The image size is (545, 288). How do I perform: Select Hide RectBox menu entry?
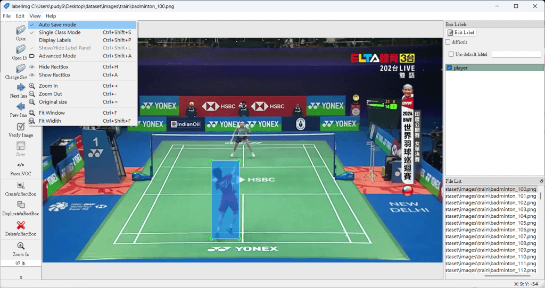click(53, 66)
